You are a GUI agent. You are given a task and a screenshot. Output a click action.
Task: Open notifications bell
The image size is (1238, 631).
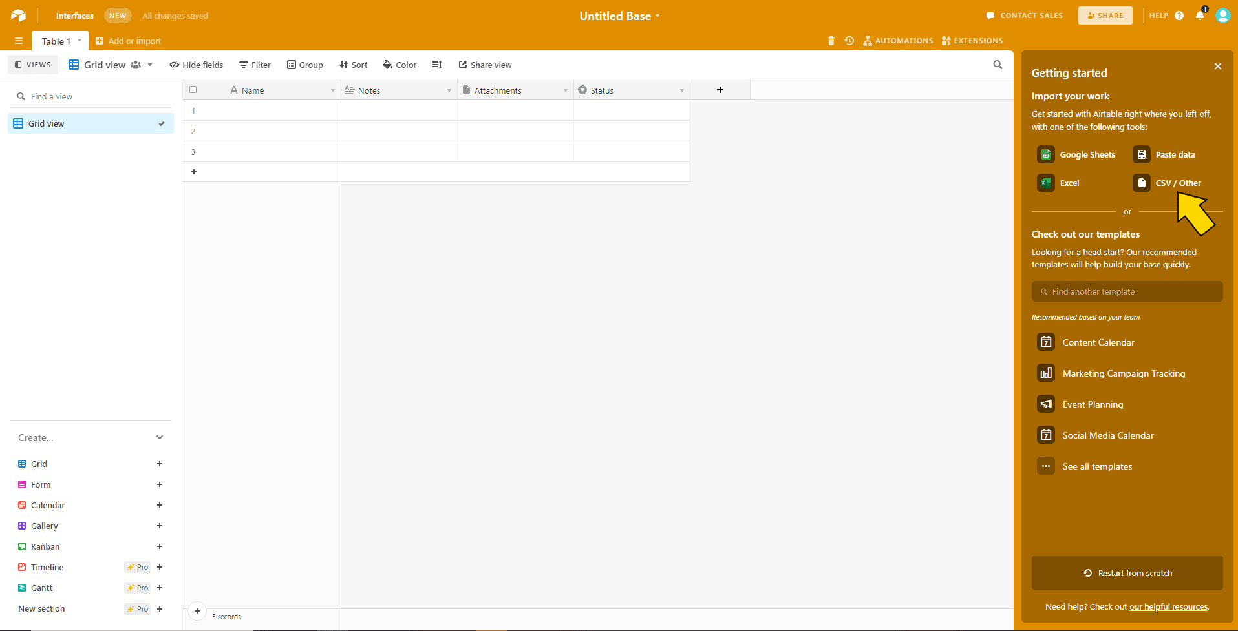click(x=1200, y=16)
